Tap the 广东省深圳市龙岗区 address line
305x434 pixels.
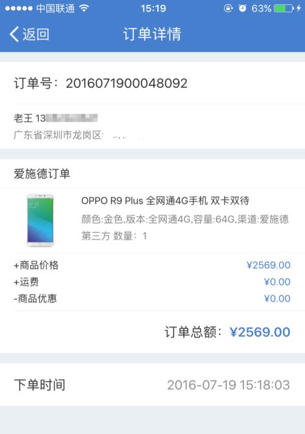pos(59,135)
